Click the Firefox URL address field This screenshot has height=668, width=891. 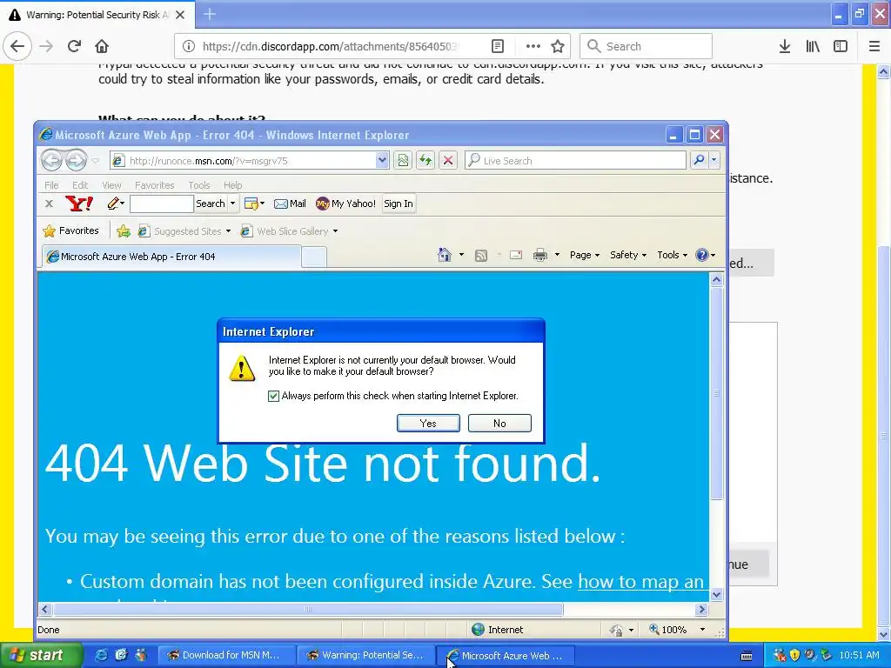click(330, 47)
